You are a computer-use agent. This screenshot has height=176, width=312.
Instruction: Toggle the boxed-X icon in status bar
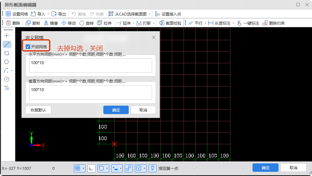coord(139,168)
